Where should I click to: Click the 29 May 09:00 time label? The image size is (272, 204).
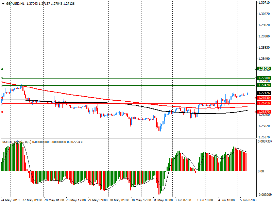click(x=98, y=200)
